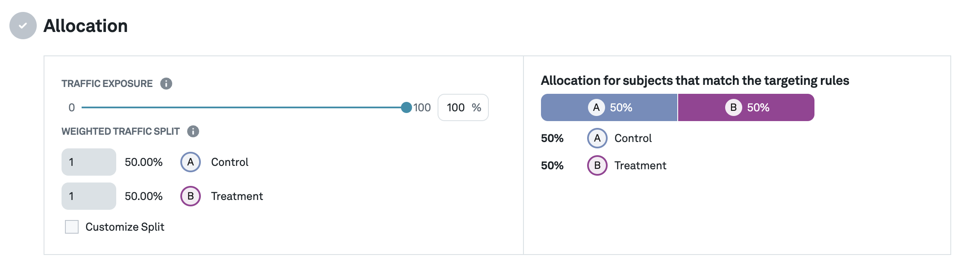The image size is (970, 278).
Task: Click the A badge inside the allocation bar
Action: (x=597, y=107)
